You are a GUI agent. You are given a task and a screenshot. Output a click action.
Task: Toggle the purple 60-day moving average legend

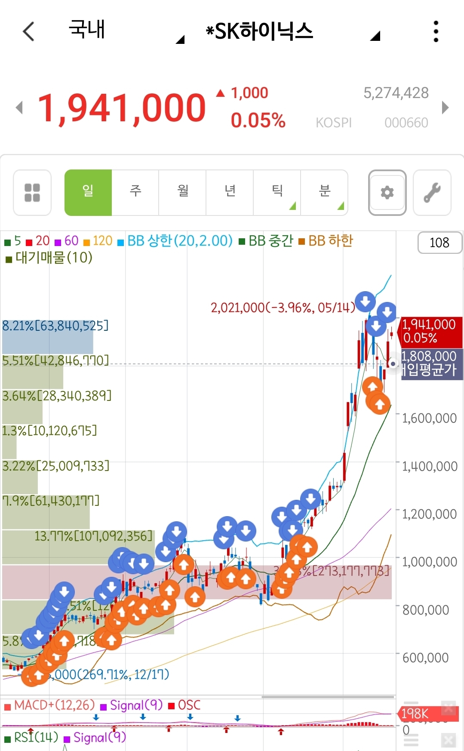click(x=67, y=241)
